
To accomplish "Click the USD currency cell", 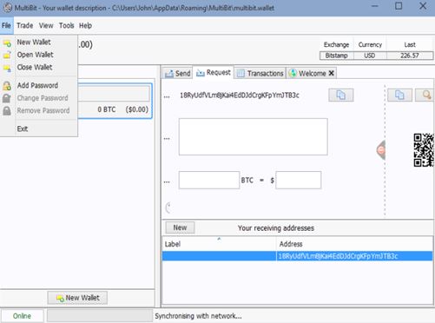I will click(x=370, y=56).
